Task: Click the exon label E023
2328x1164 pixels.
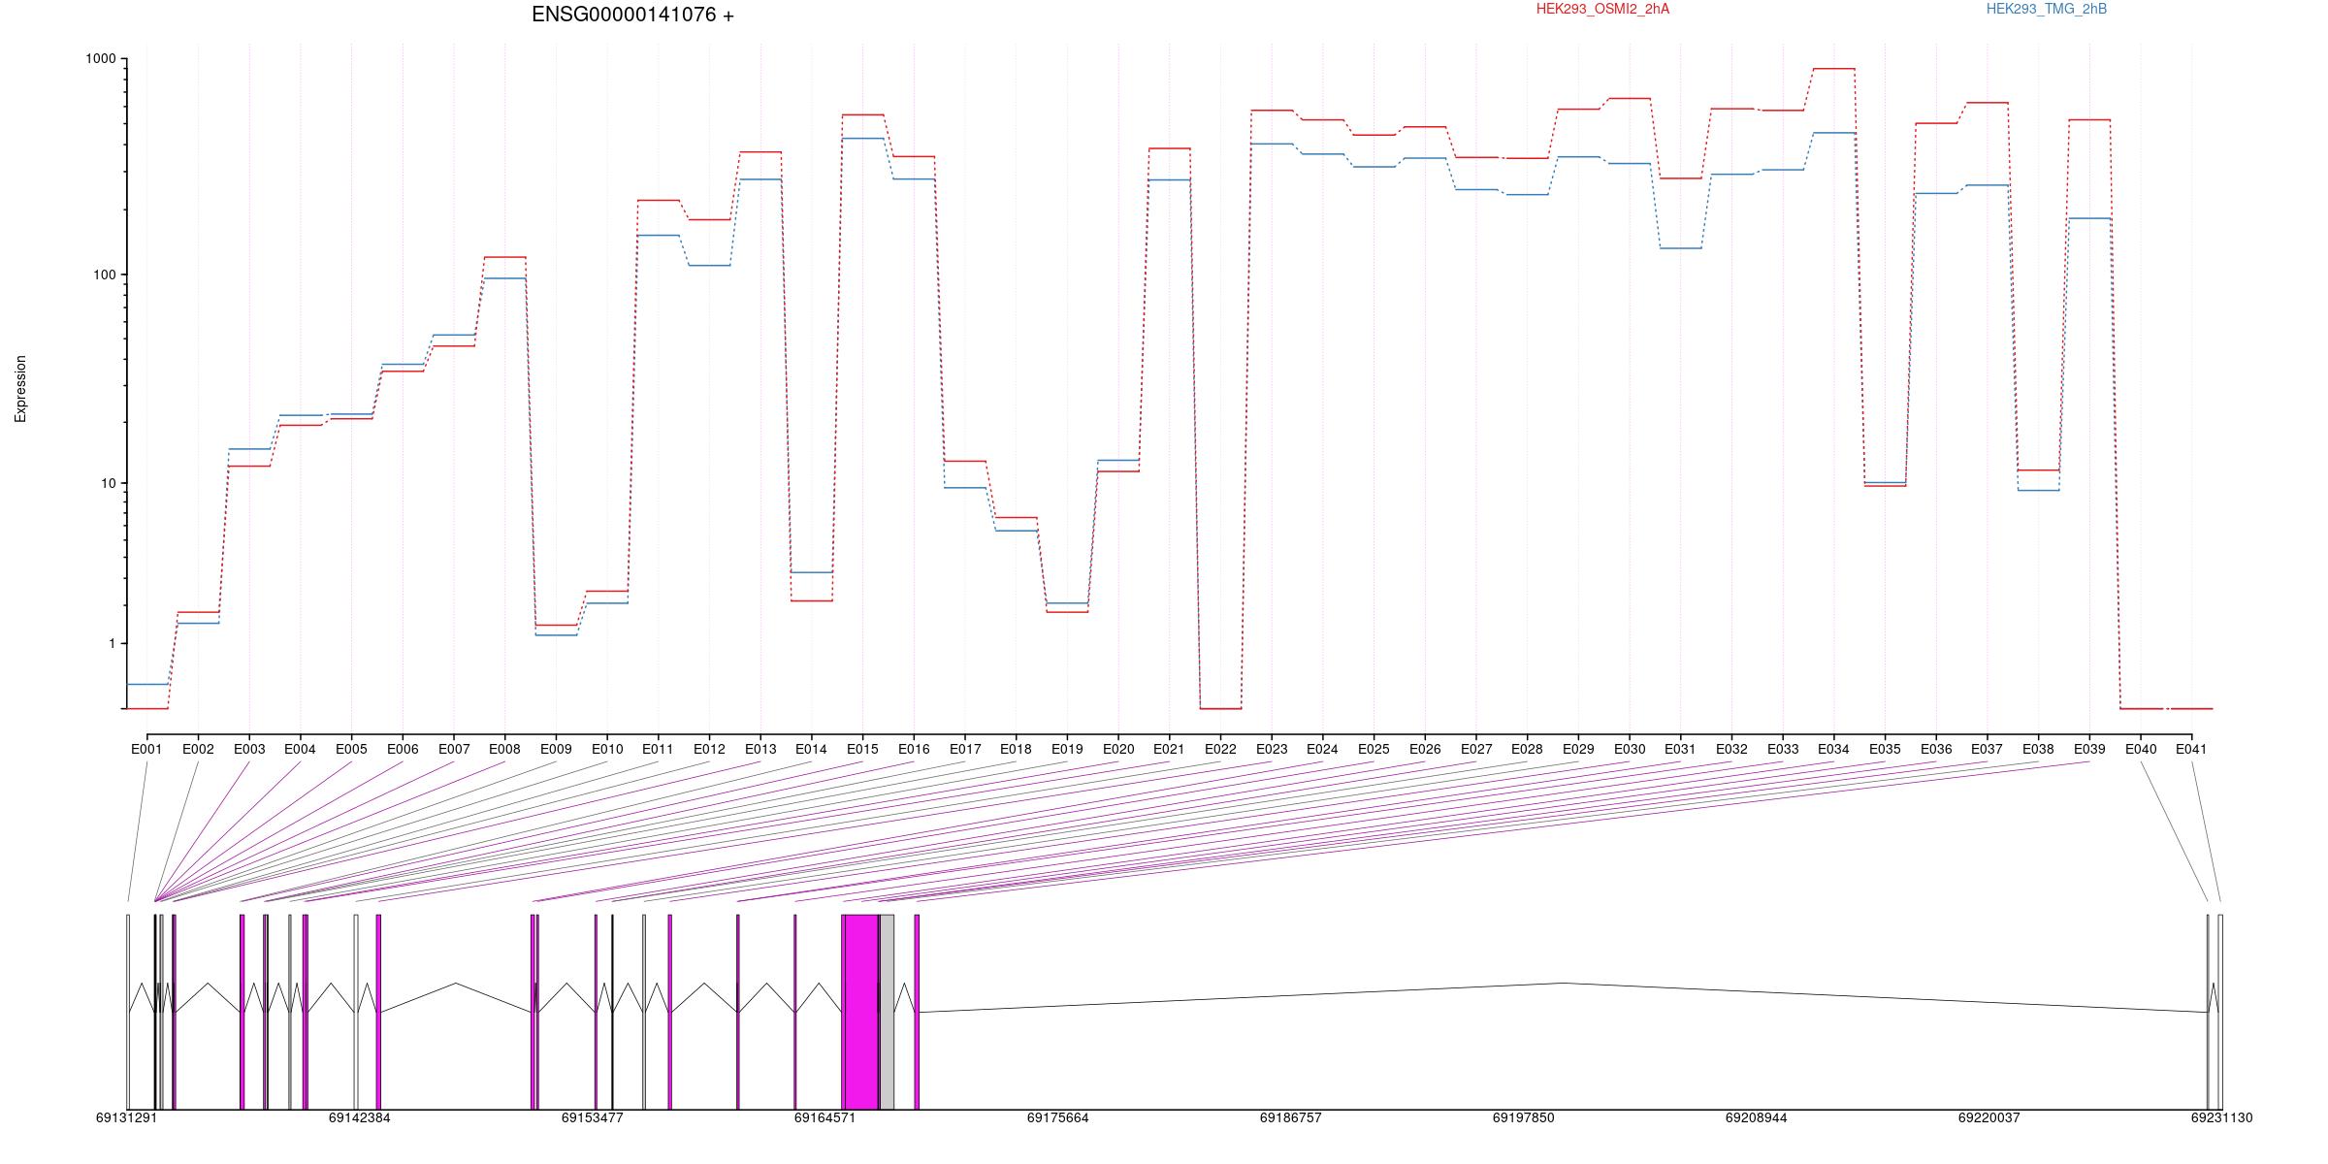Action: tap(1272, 749)
